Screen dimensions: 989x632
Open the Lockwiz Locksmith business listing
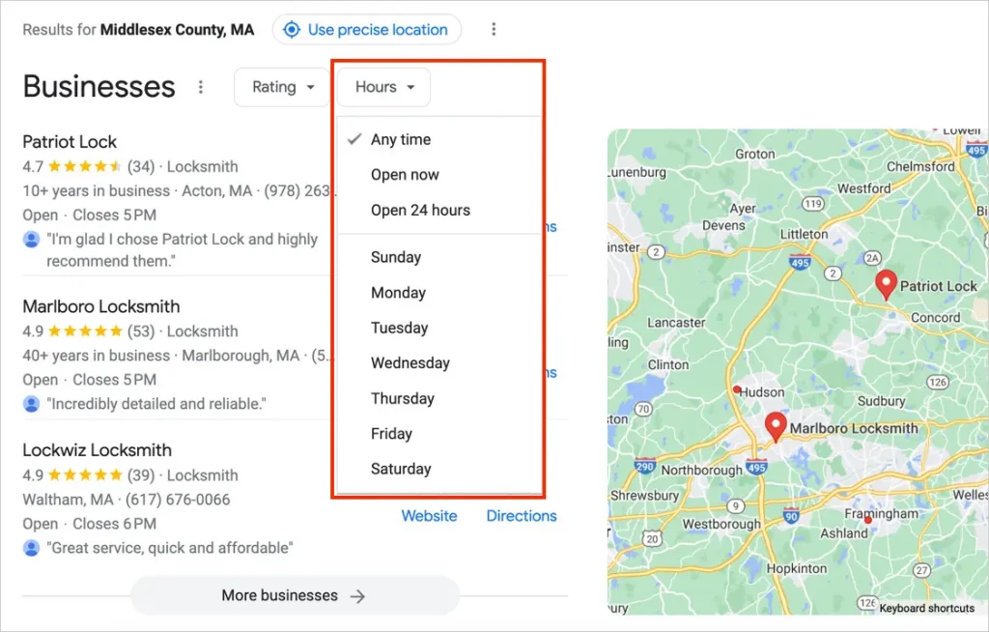[x=98, y=450]
